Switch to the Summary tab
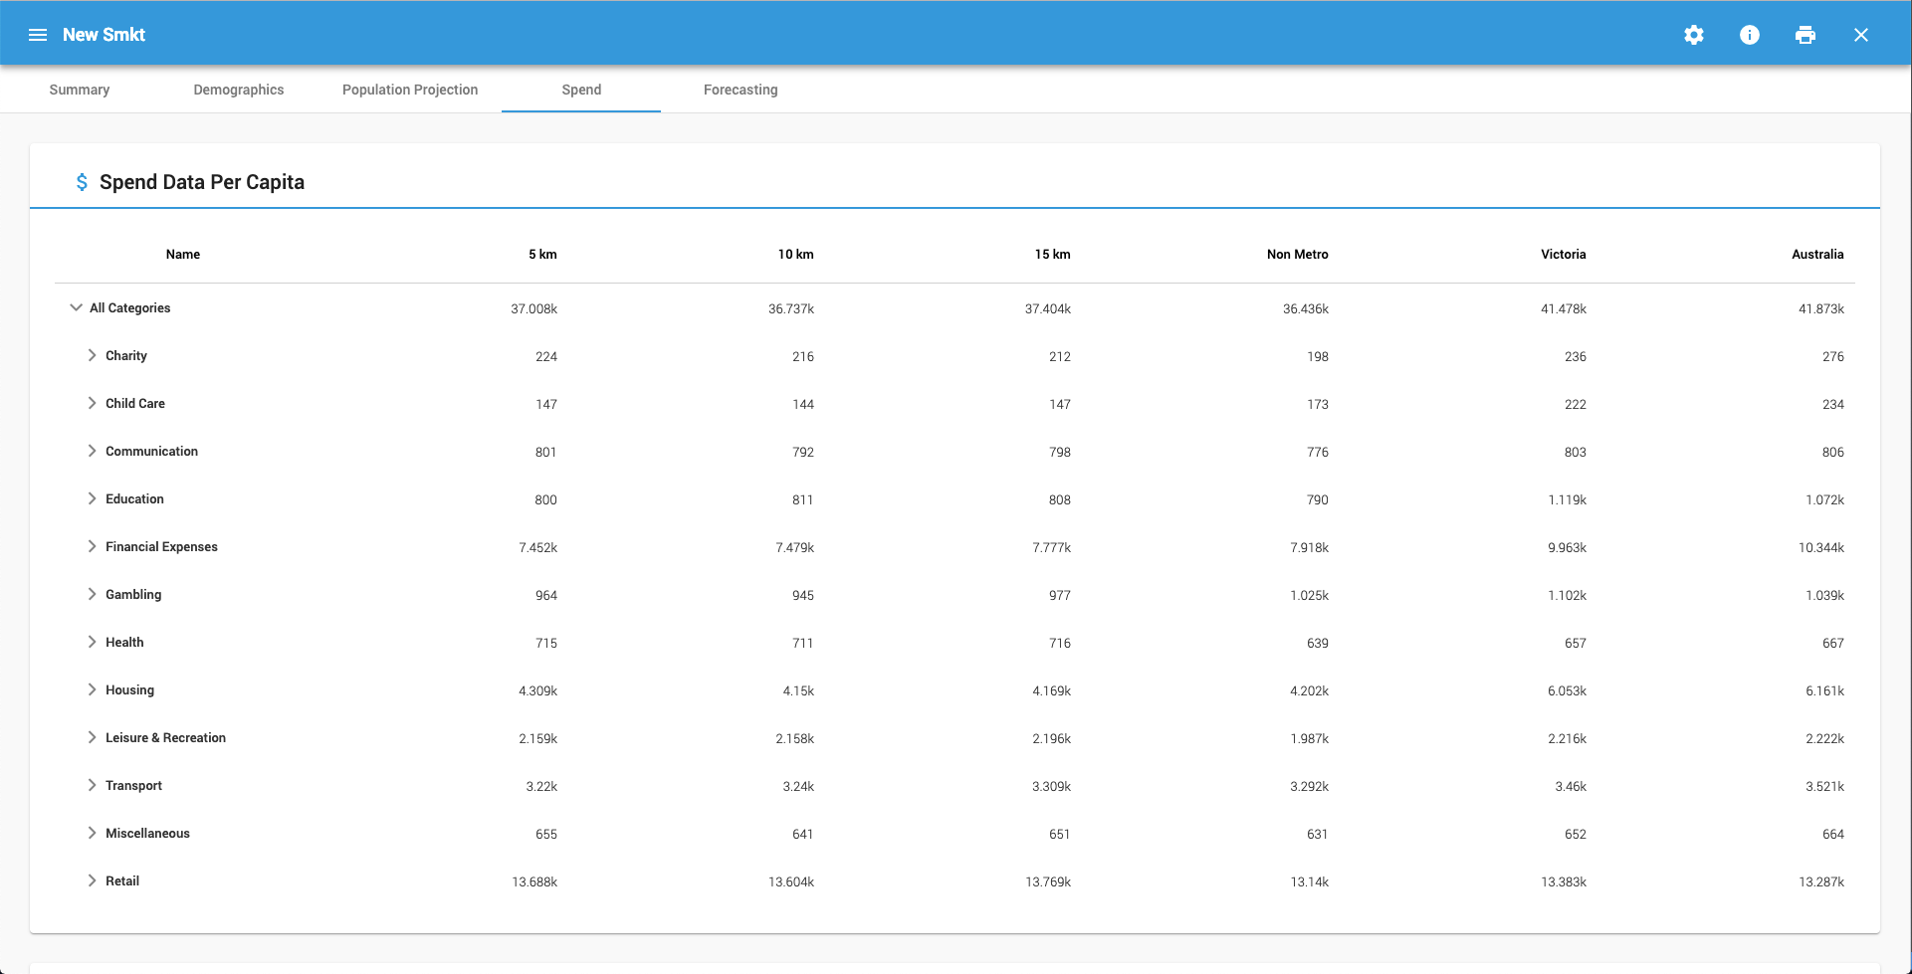This screenshot has height=974, width=1912. (80, 90)
